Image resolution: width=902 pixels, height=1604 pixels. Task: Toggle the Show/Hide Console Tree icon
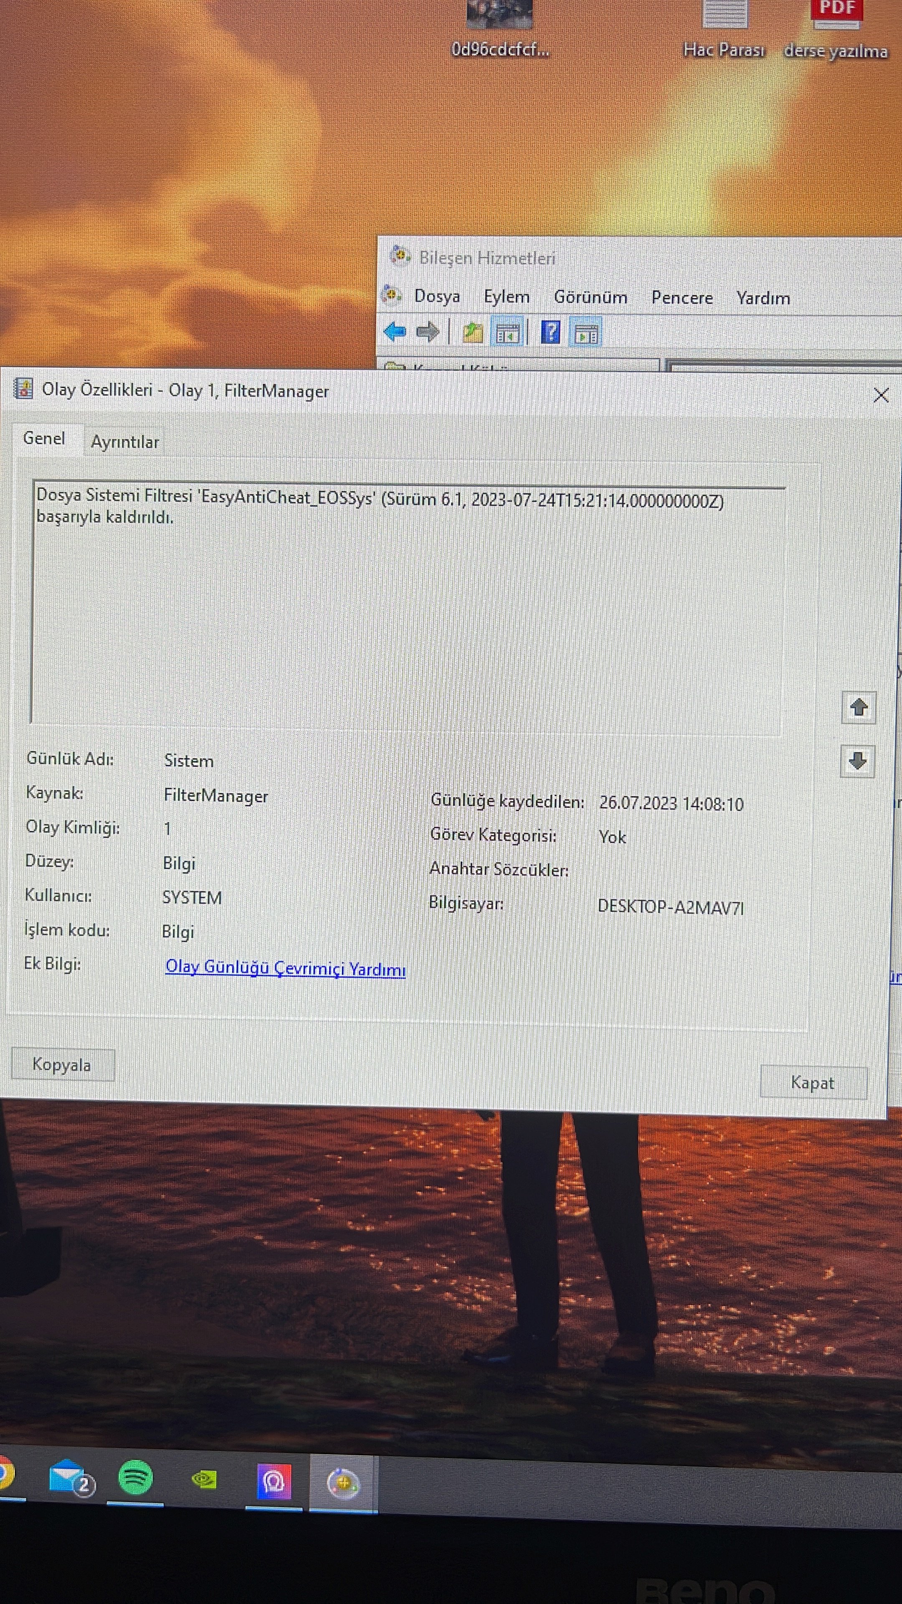[x=507, y=333]
